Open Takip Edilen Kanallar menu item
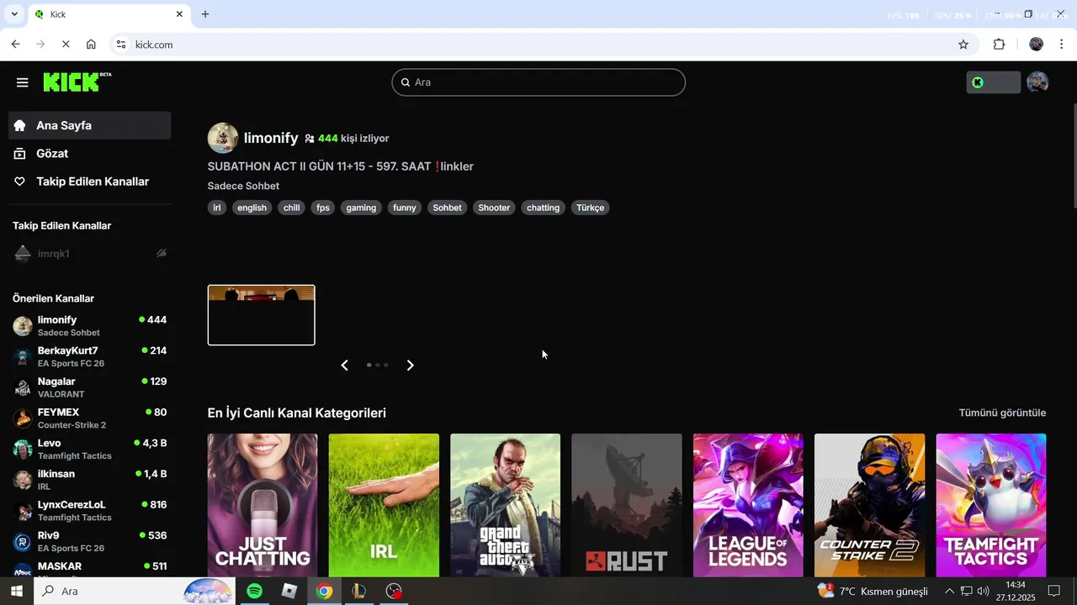Viewport: 1077px width, 605px height. 89,181
